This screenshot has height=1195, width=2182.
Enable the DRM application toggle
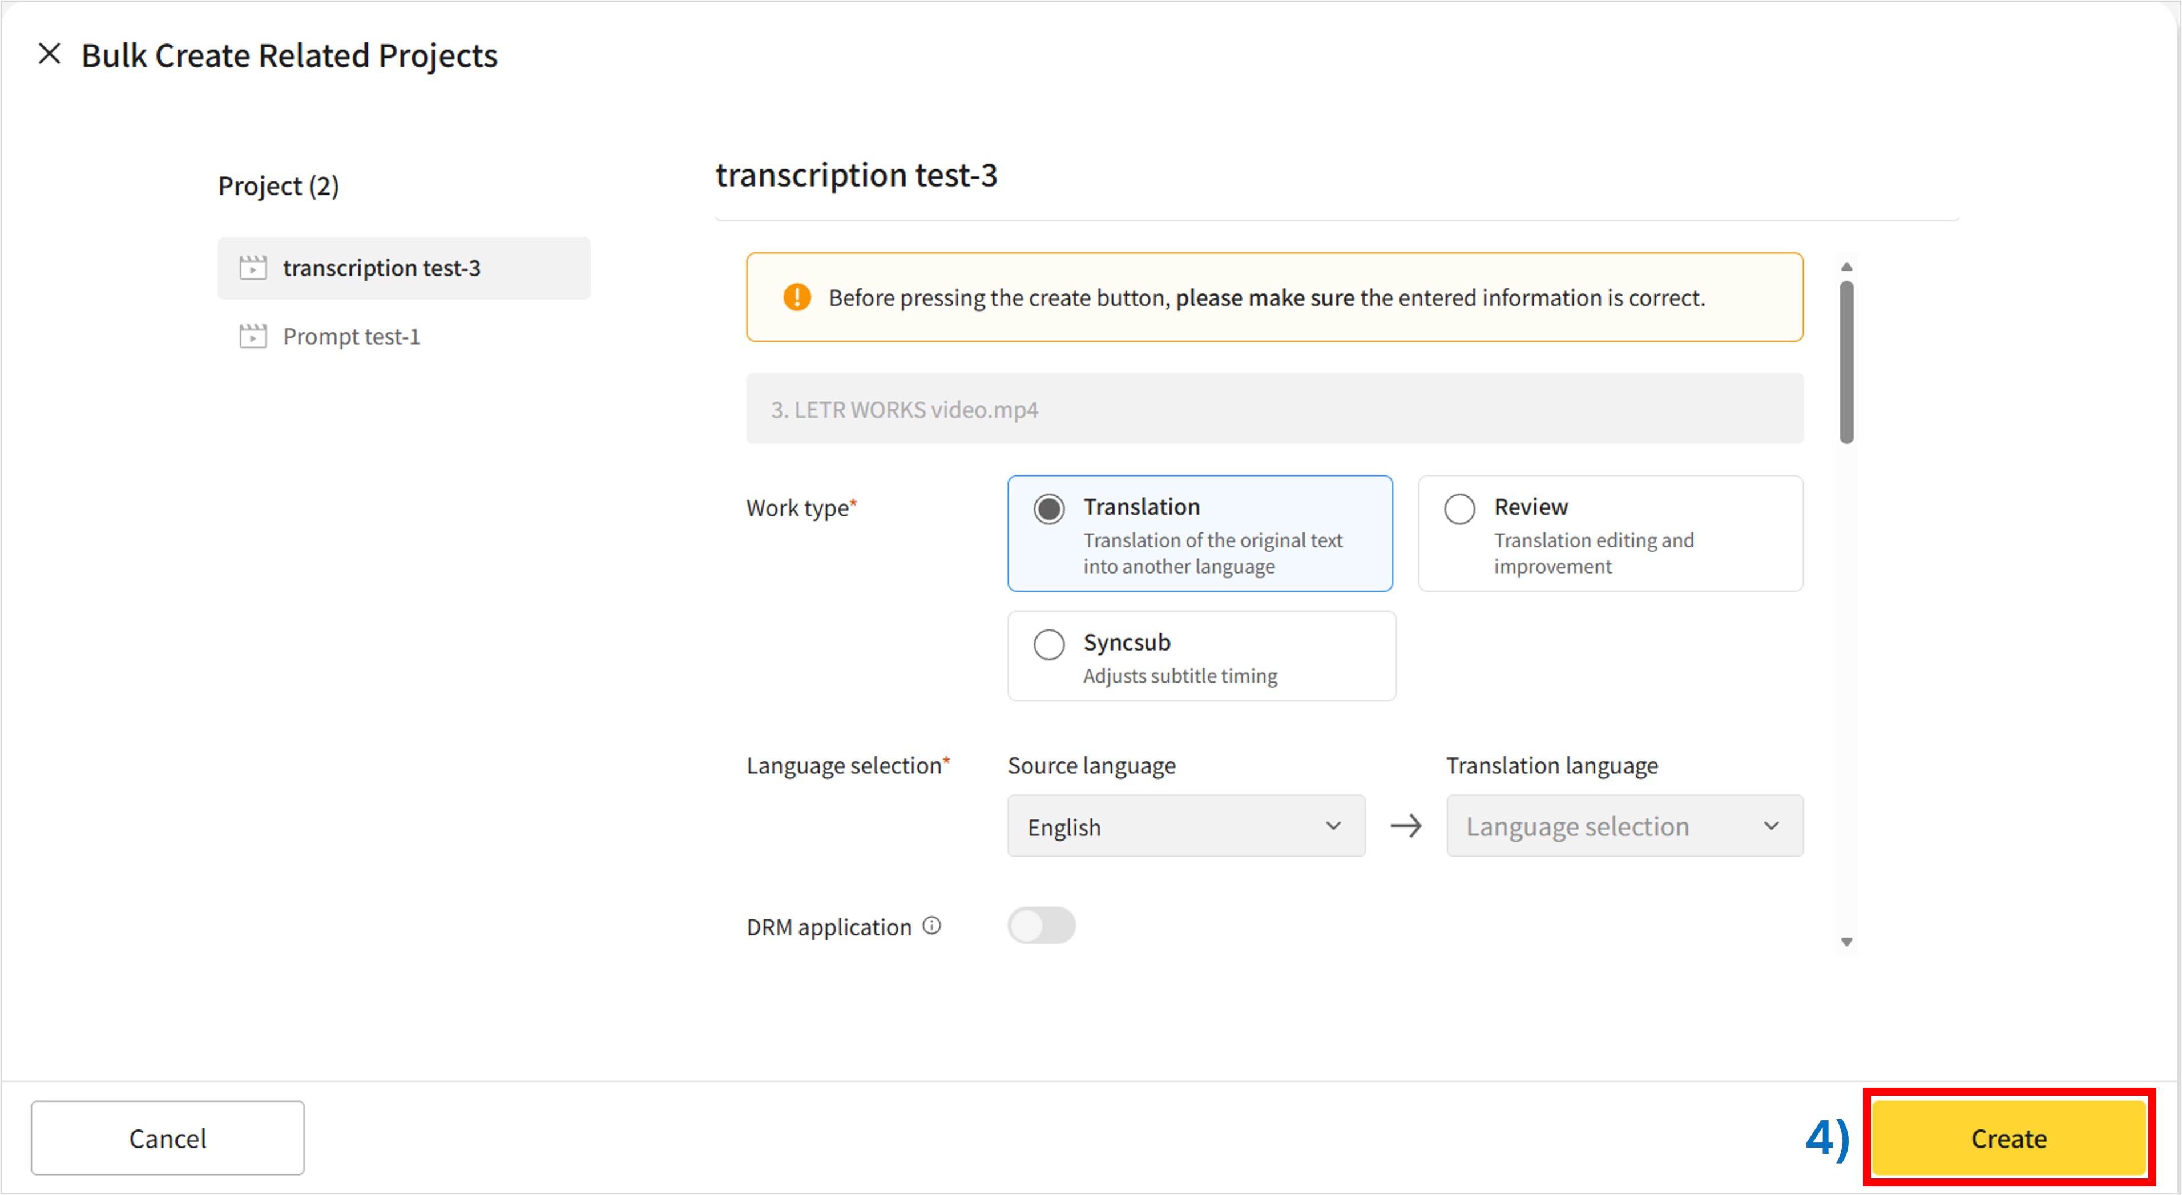click(1041, 926)
